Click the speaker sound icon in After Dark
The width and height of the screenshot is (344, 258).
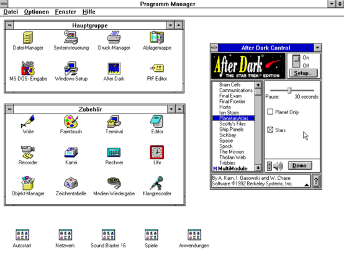pos(279,166)
